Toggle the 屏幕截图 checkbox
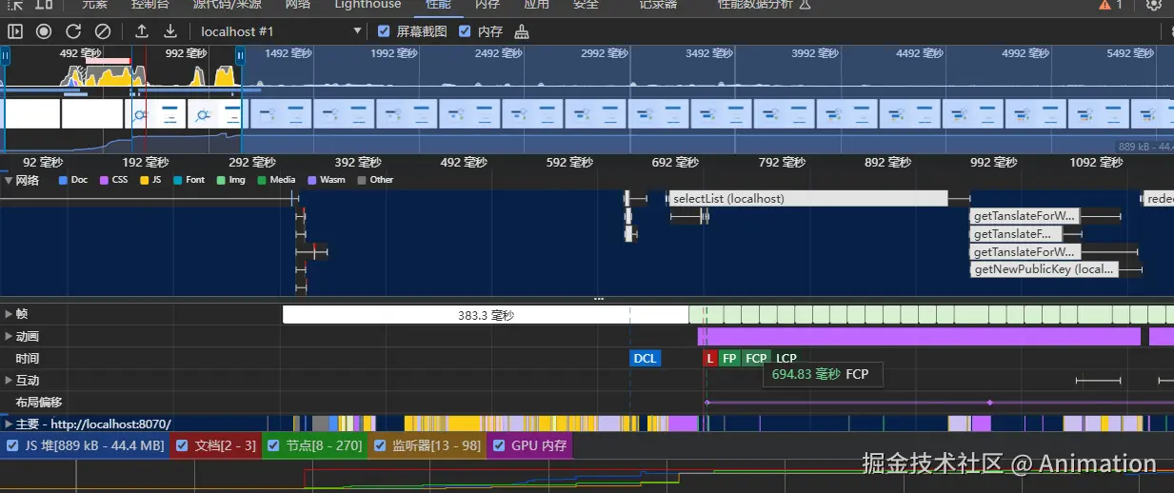This screenshot has height=493, width=1174. [x=384, y=31]
